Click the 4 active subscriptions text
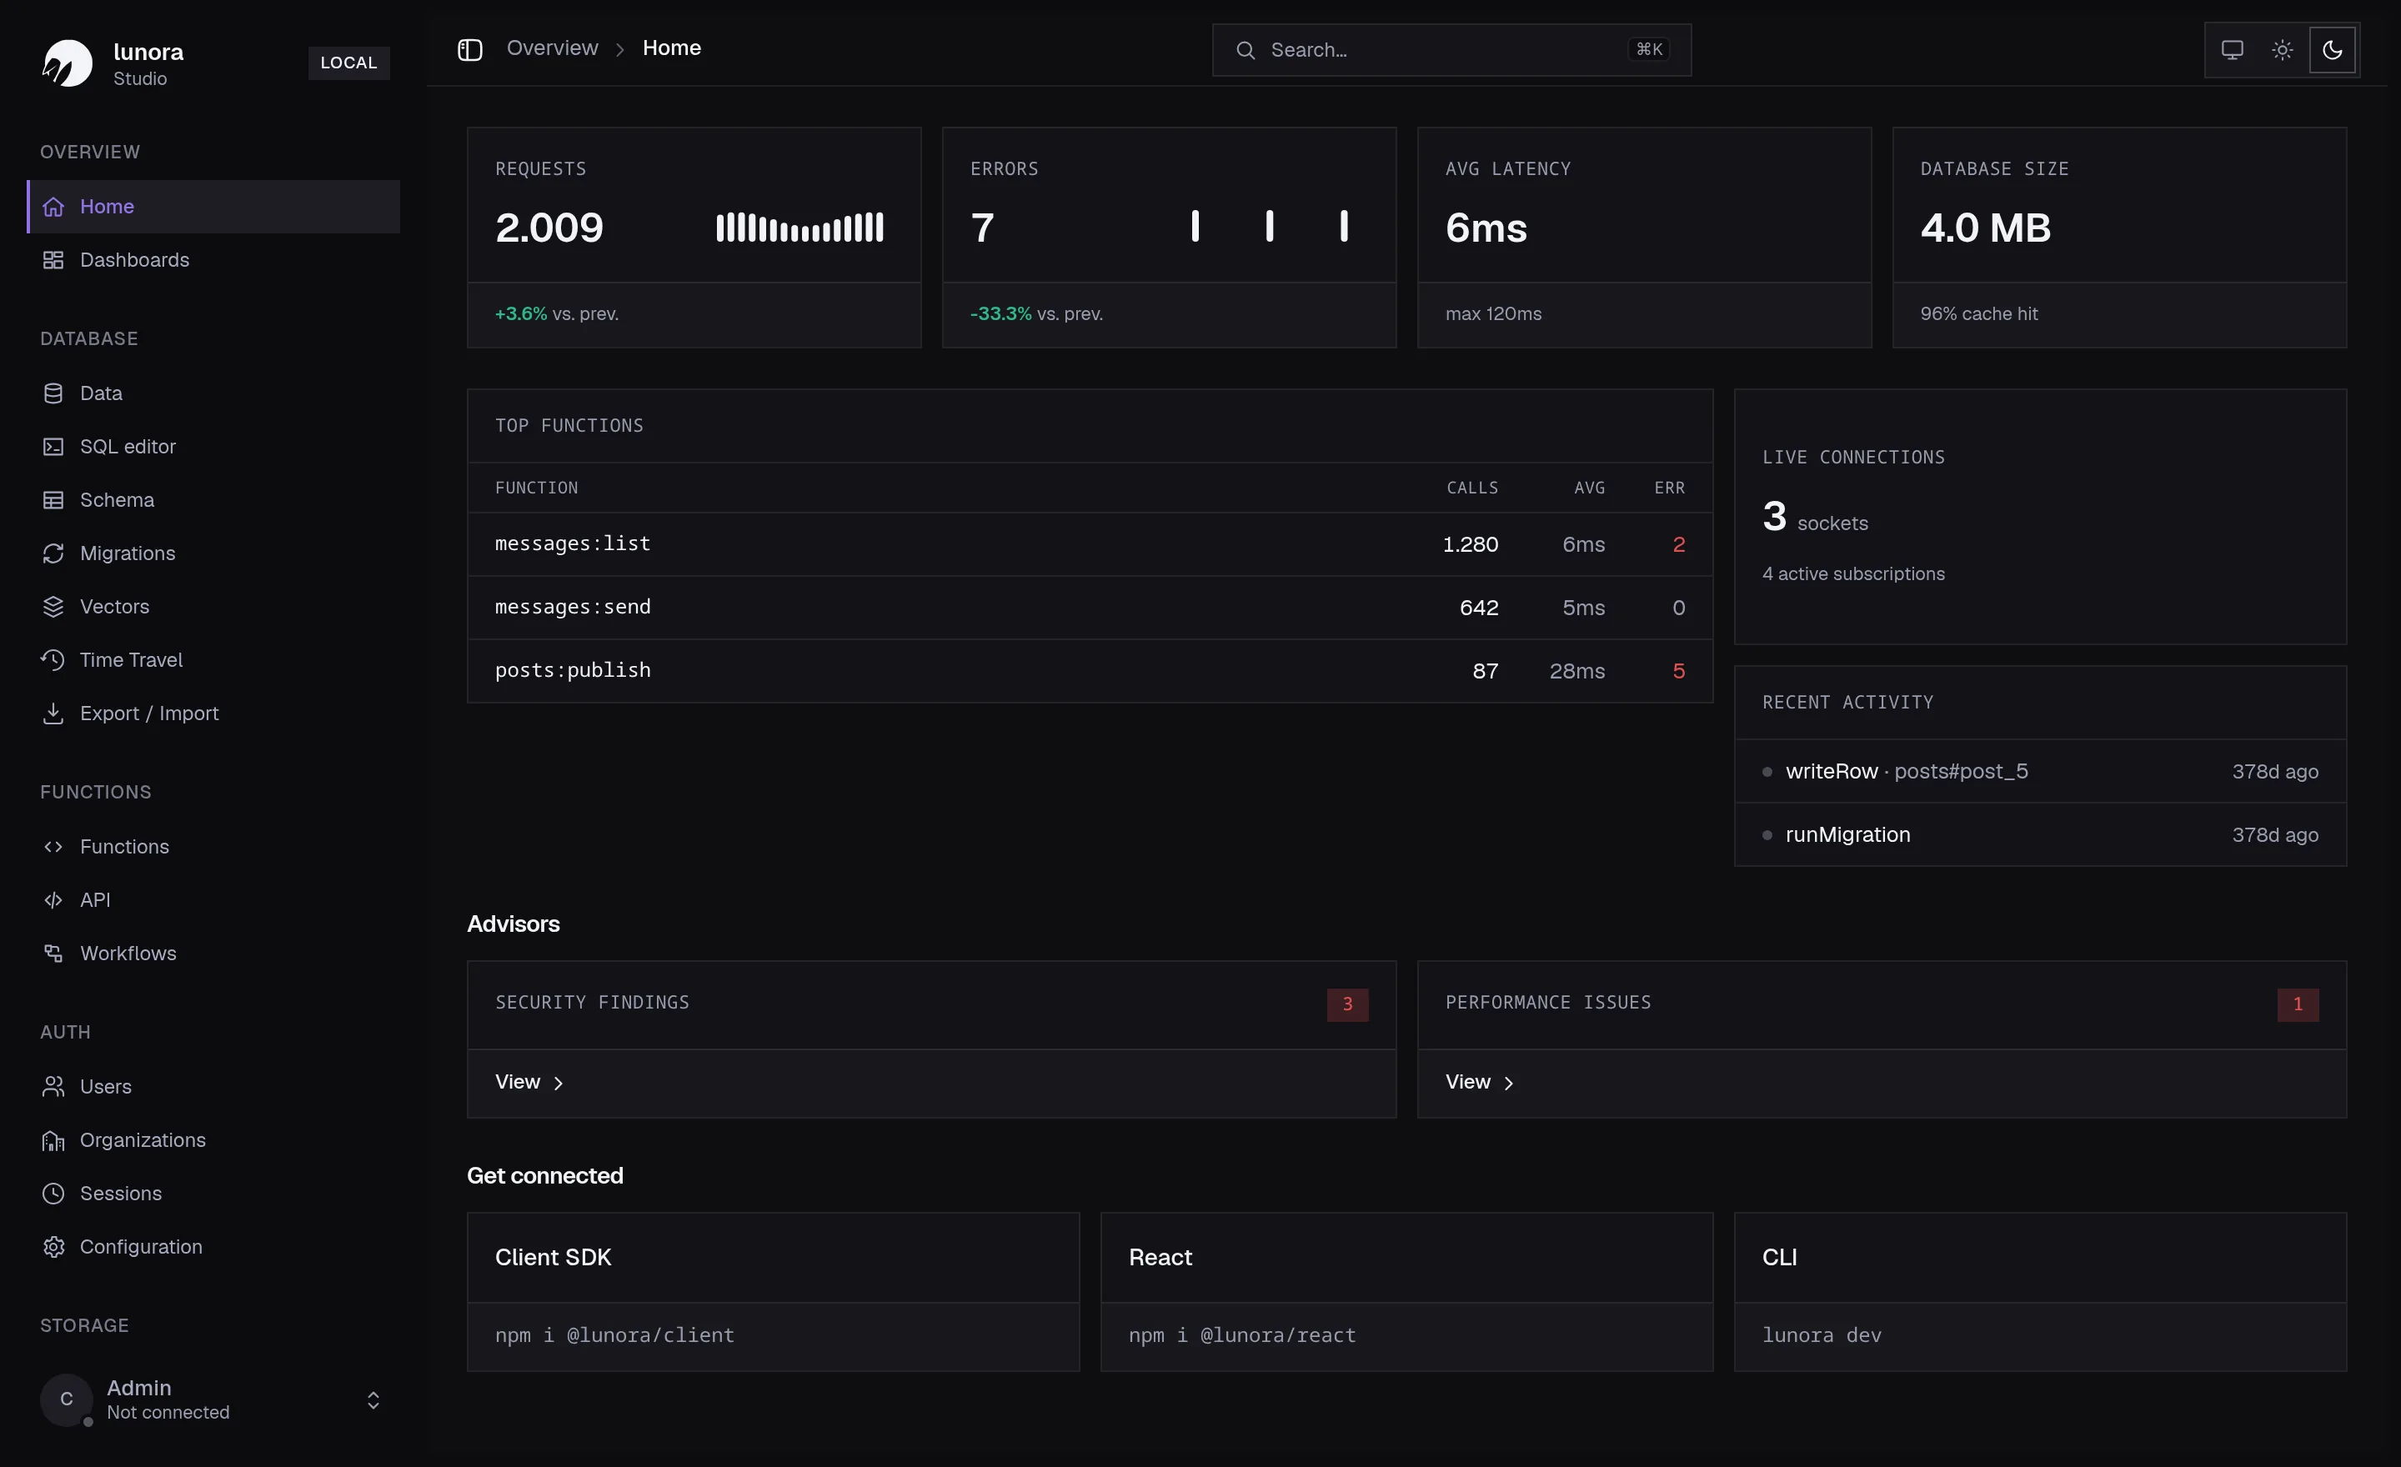The image size is (2401, 1467). point(1853,573)
